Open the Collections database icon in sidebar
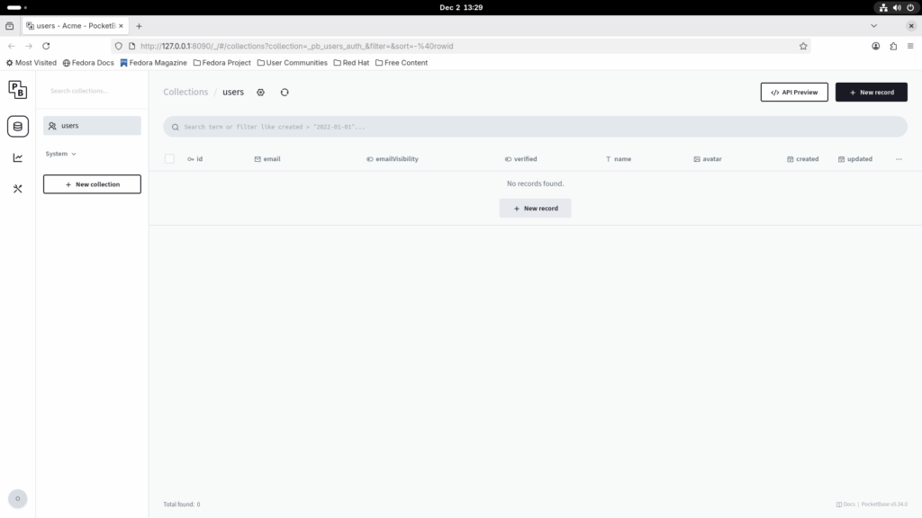 pyautogui.click(x=18, y=126)
